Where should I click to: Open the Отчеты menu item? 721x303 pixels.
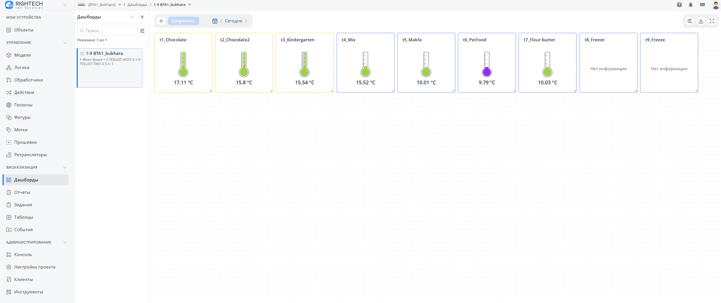(22, 192)
